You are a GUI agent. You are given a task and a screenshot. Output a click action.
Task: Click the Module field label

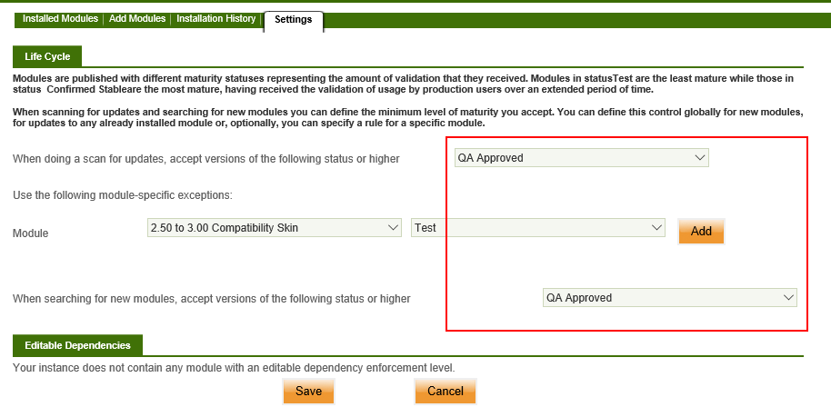point(31,233)
